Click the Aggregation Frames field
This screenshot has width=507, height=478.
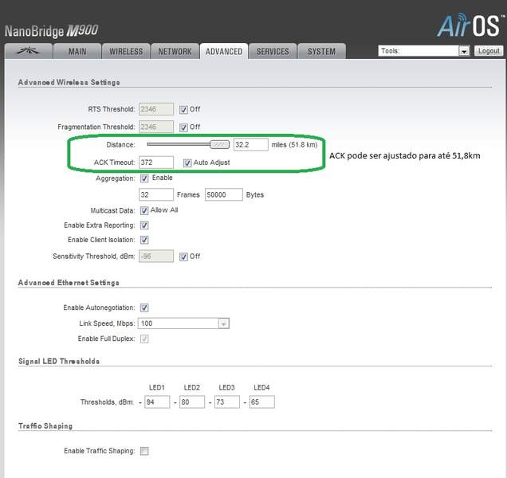[x=156, y=194]
